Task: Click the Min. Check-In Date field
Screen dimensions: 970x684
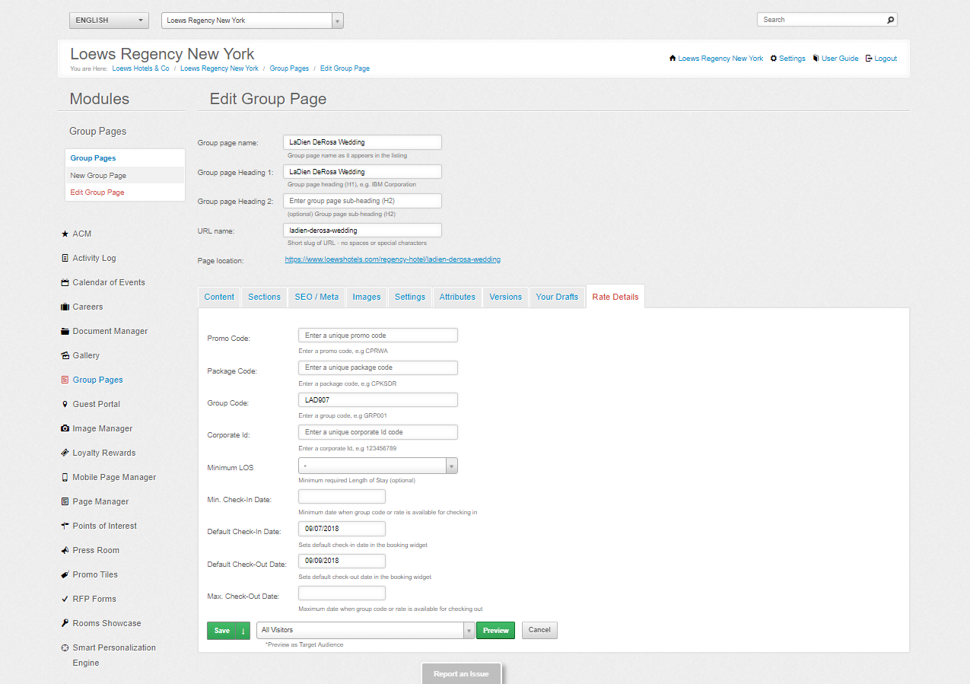Action: point(342,497)
